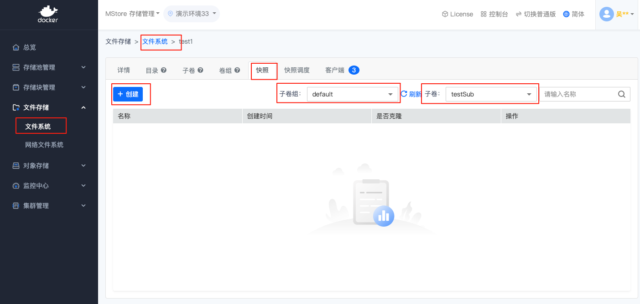Click the user avatar for 吴**

[x=607, y=14]
